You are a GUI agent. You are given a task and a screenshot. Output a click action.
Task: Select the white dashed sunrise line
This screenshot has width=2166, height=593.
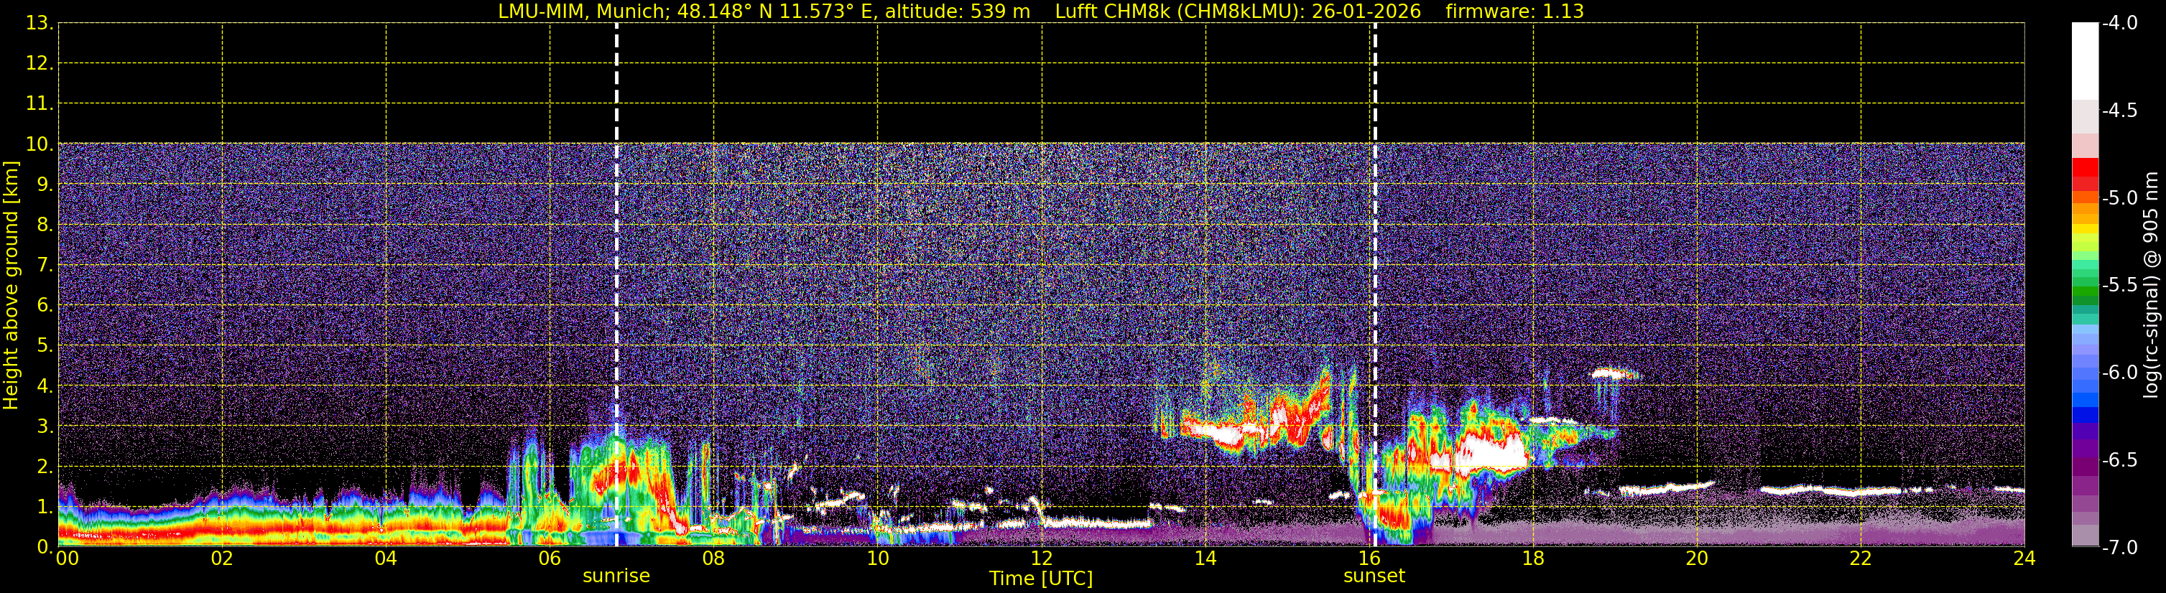(616, 285)
